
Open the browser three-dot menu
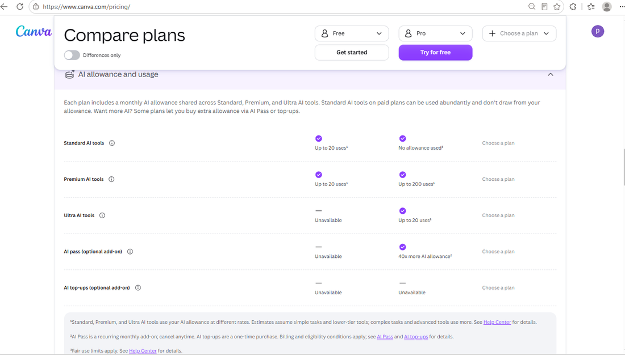click(x=622, y=6)
